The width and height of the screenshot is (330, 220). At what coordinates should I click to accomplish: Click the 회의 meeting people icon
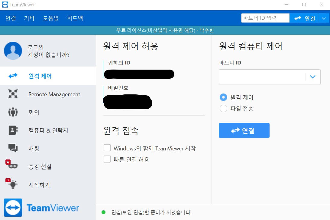tap(13, 112)
